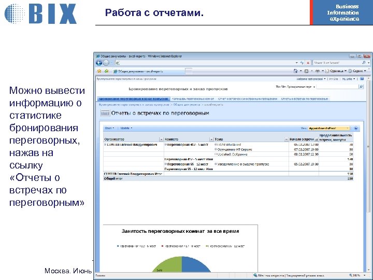Viewport: 373px width, 280px height.
Task: Click the RSS feeds icon in command bar
Action: click(306, 71)
